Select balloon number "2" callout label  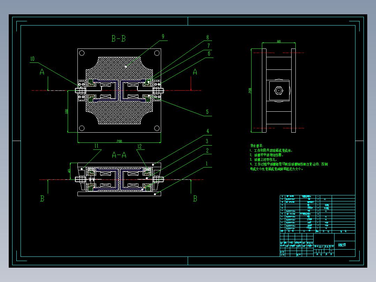[x=208, y=150]
